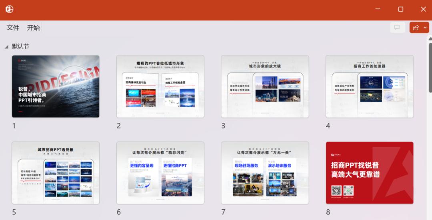432x220 pixels.
Task: Select slide 6 with 更懂内容呈现 heading
Action: coord(160,173)
